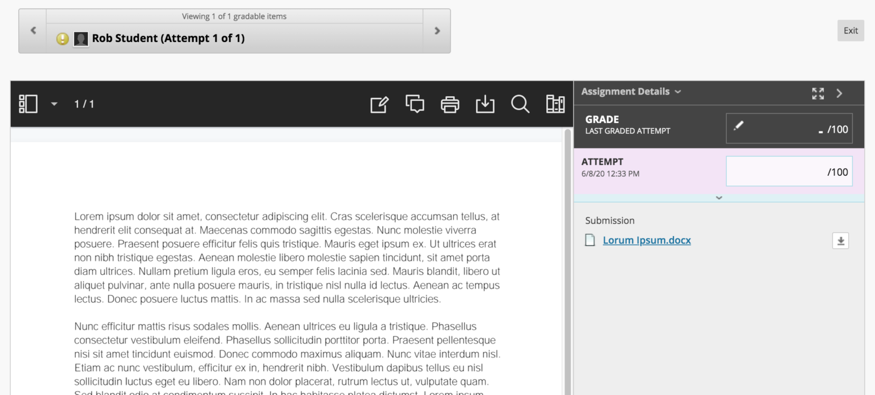This screenshot has height=395, width=875.
Task: Download the annotated document from the toolbar
Action: click(x=485, y=104)
